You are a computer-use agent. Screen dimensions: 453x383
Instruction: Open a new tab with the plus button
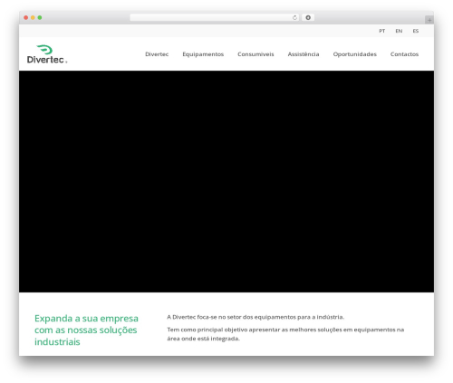(x=429, y=20)
